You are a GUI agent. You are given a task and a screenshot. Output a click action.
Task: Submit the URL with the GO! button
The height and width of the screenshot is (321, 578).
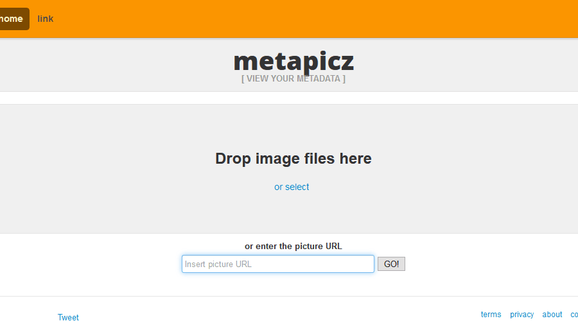pos(391,264)
